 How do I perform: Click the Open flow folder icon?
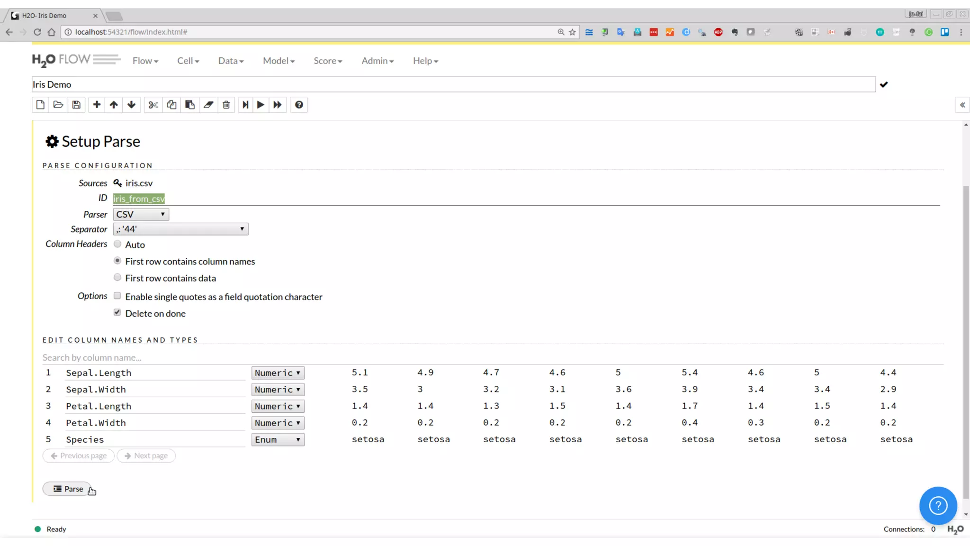58,105
